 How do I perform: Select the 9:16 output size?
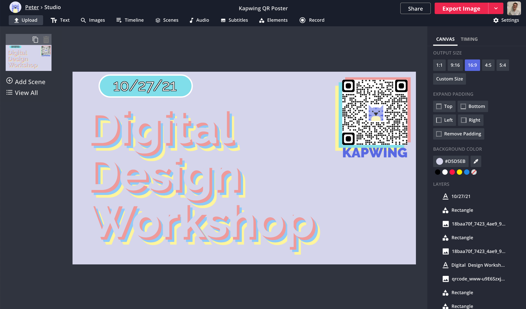click(x=455, y=65)
